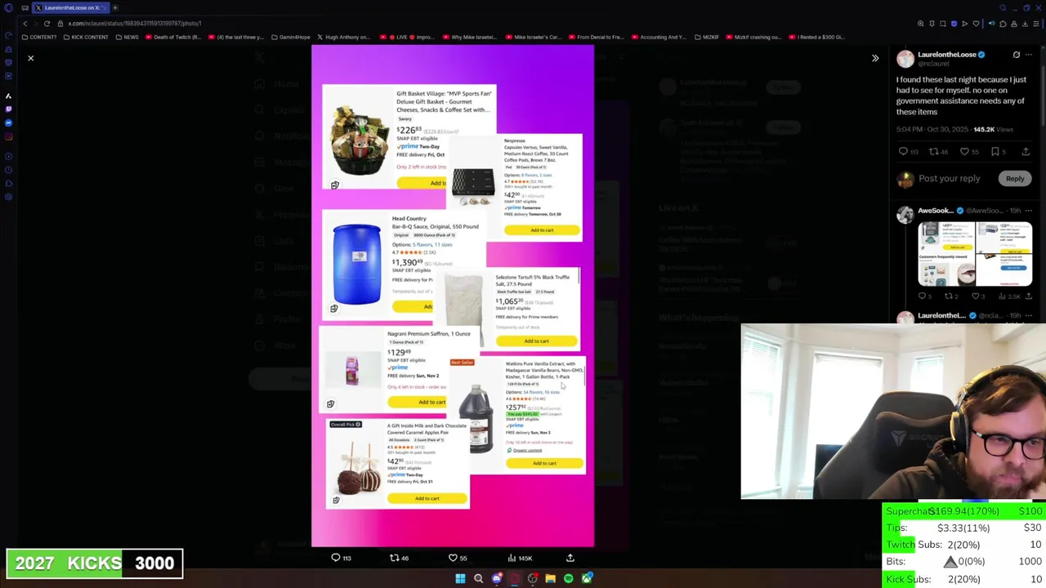Share the main post from the sidebar
The image size is (1046, 588).
1026,151
